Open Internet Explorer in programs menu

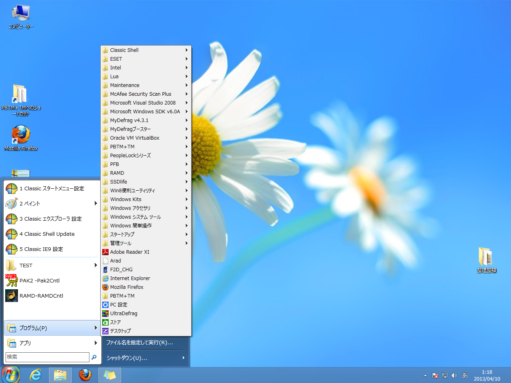pyautogui.click(x=130, y=278)
